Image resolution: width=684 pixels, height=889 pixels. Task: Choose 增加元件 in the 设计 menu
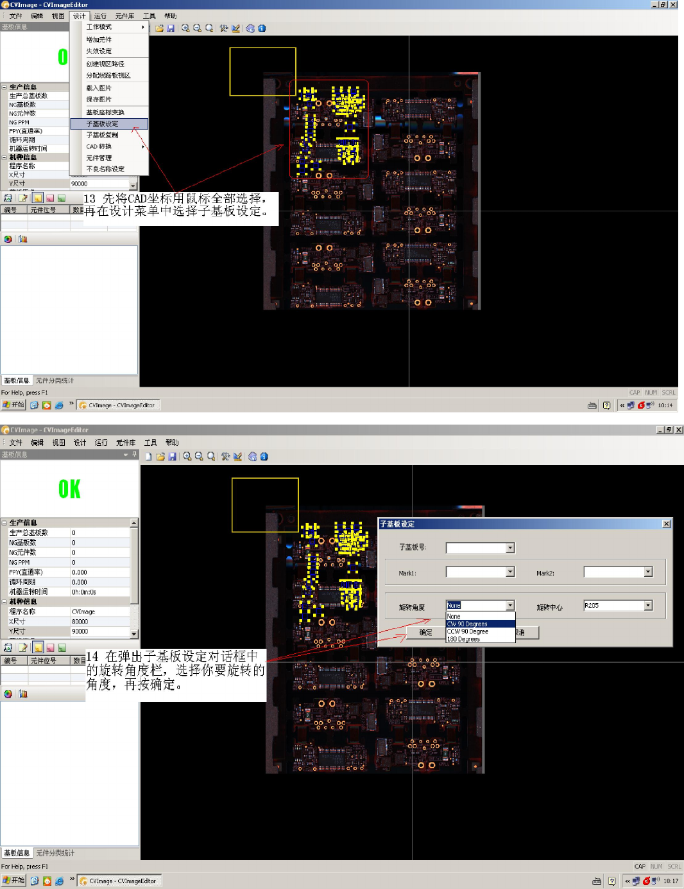pyautogui.click(x=109, y=40)
